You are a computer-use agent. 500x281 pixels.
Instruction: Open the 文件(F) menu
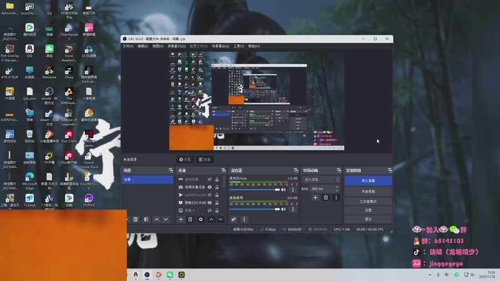[x=128, y=46]
